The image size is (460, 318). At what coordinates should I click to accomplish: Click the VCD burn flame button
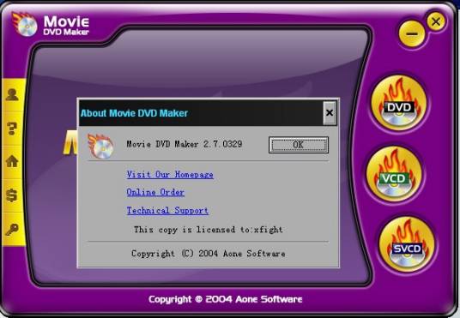coord(394,174)
